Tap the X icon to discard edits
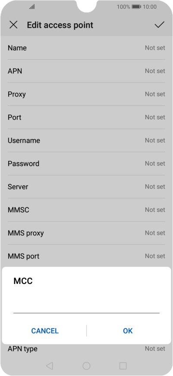Screen dimensions: 173x376 coord(13,25)
